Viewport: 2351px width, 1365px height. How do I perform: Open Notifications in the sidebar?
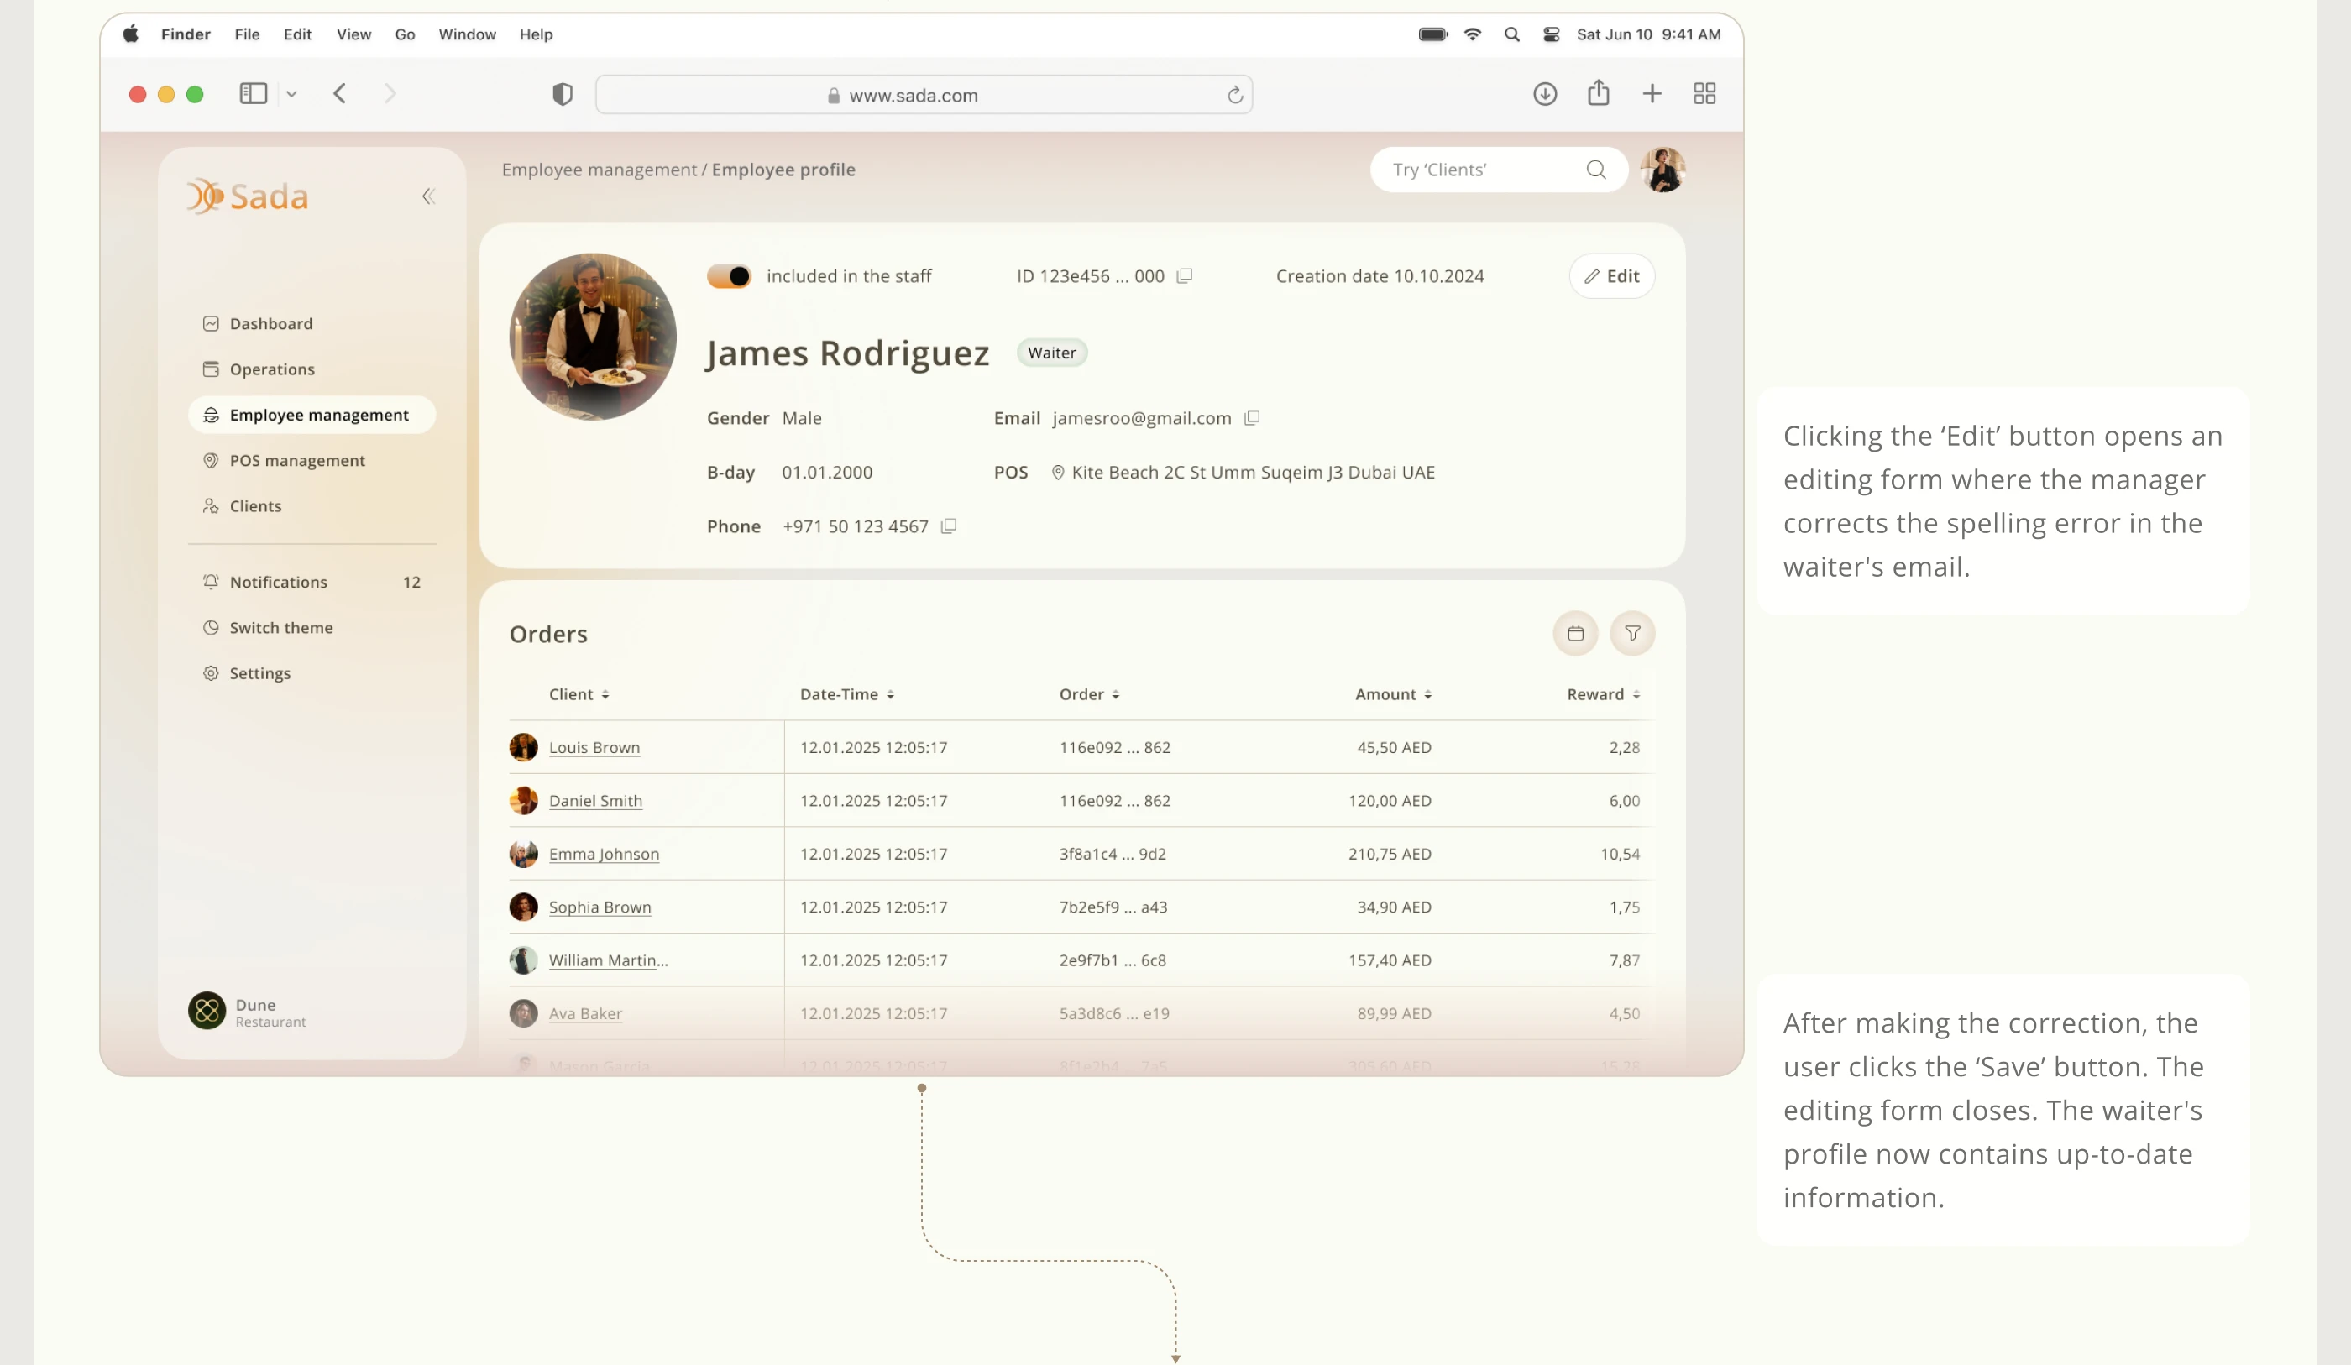[312, 583]
